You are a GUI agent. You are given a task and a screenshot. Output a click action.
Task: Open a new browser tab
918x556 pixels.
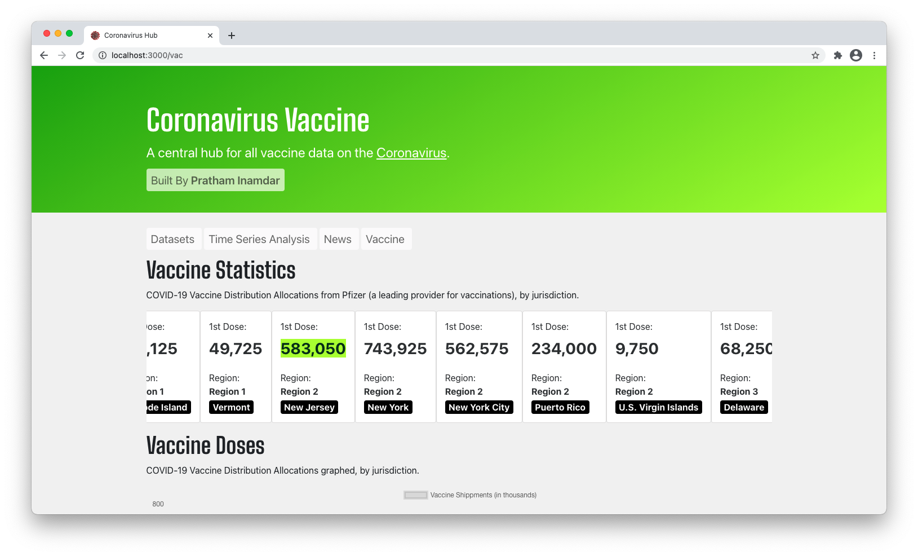[232, 36]
